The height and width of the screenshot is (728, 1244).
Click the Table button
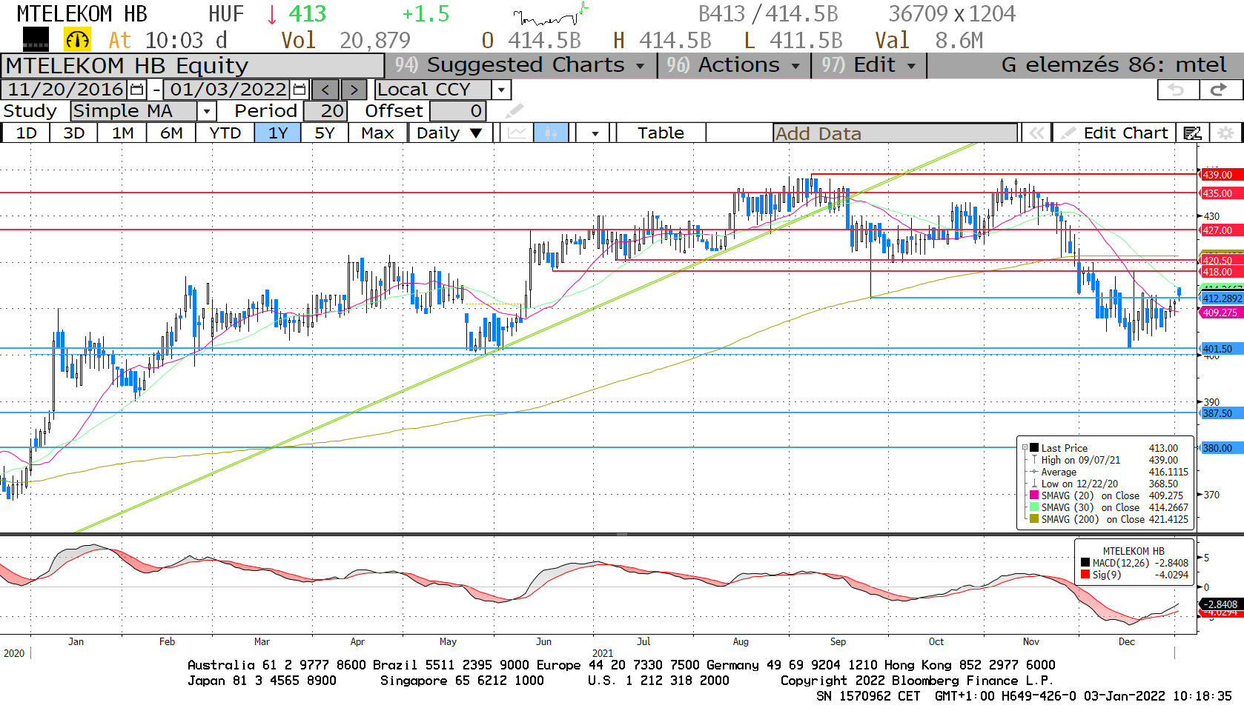[x=661, y=133]
